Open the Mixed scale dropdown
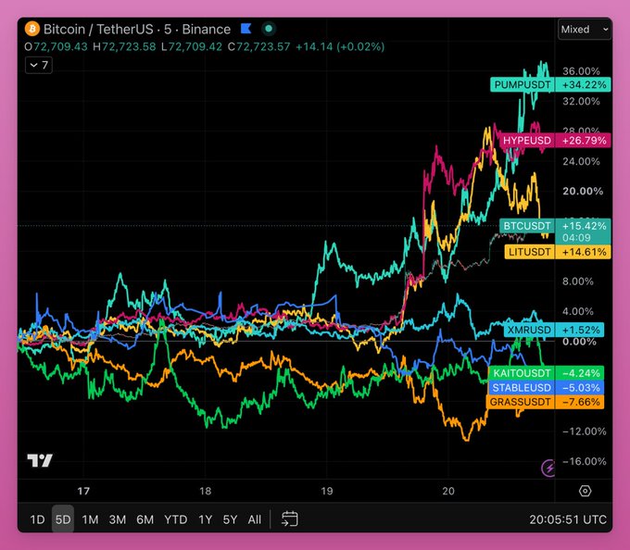Image resolution: width=630 pixels, height=550 pixels. [585, 30]
